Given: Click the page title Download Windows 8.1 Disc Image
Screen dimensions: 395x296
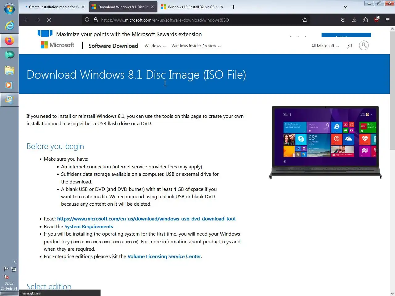Looking at the screenshot, I should click(x=136, y=75).
